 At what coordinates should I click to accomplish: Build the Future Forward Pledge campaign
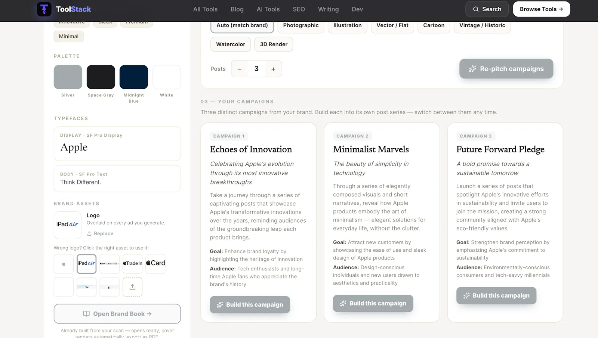click(x=496, y=295)
